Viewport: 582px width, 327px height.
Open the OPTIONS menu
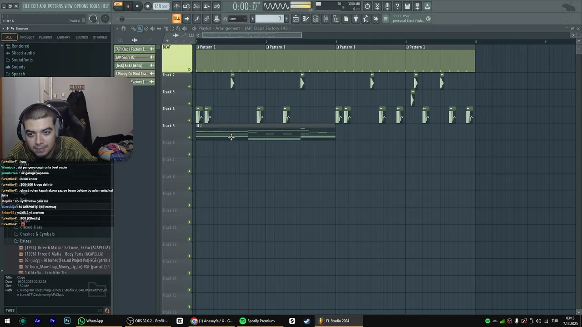point(81,6)
